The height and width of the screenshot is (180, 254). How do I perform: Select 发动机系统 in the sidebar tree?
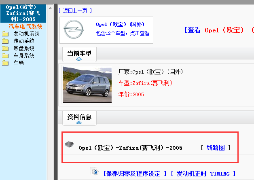pos(27,34)
